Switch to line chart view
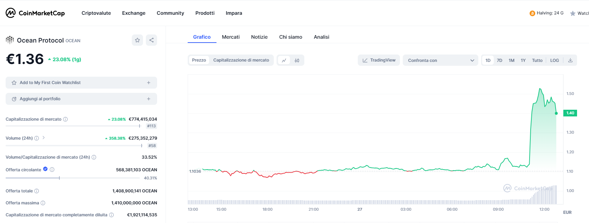The image size is (589, 223). (x=284, y=60)
